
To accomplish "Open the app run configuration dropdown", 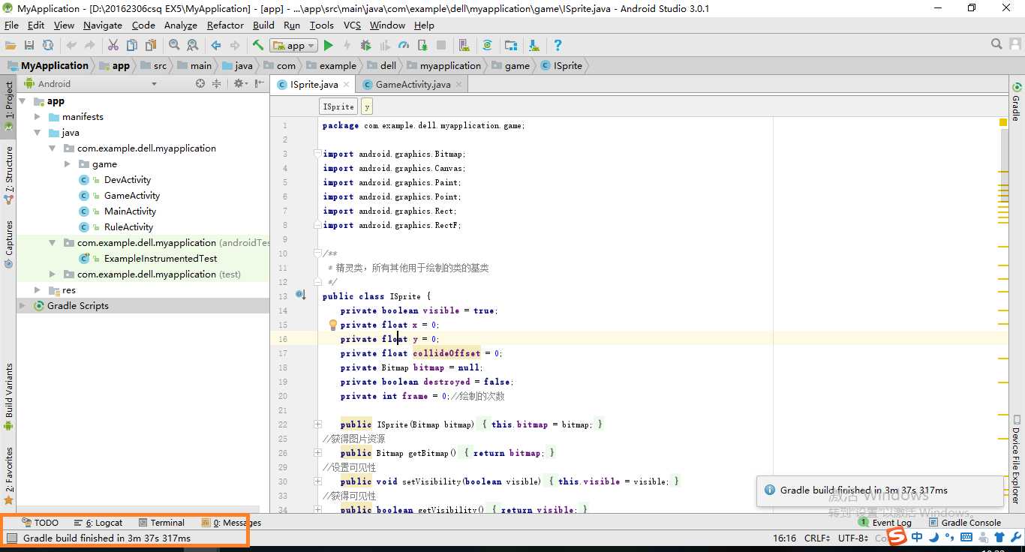I will point(293,46).
